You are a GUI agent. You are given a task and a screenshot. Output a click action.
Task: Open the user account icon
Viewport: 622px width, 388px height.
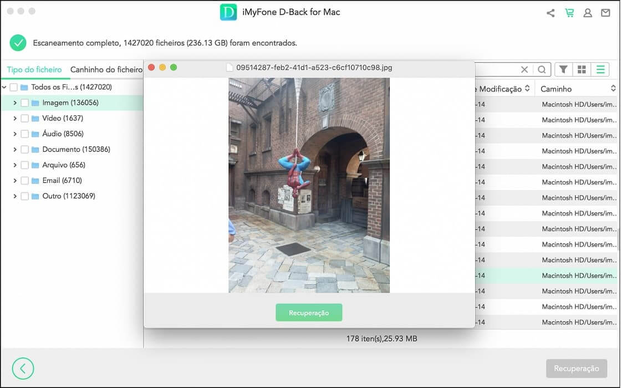[588, 13]
